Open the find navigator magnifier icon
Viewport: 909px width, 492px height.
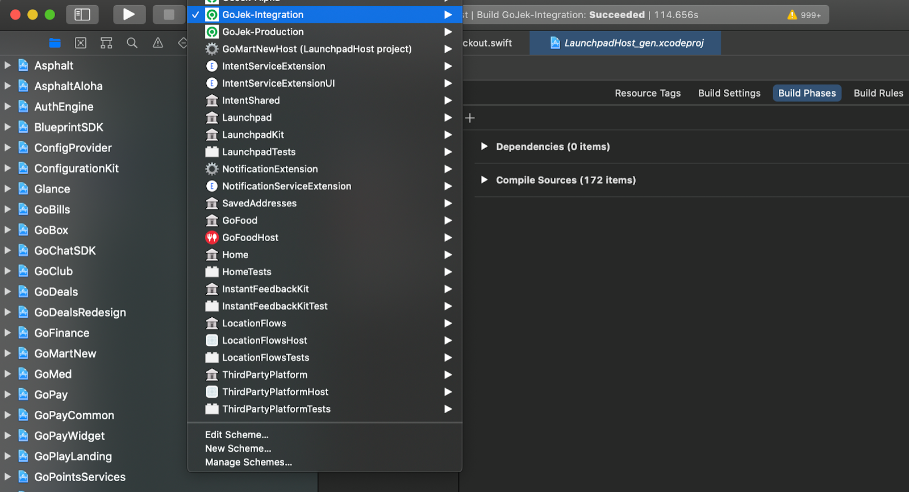coord(132,43)
